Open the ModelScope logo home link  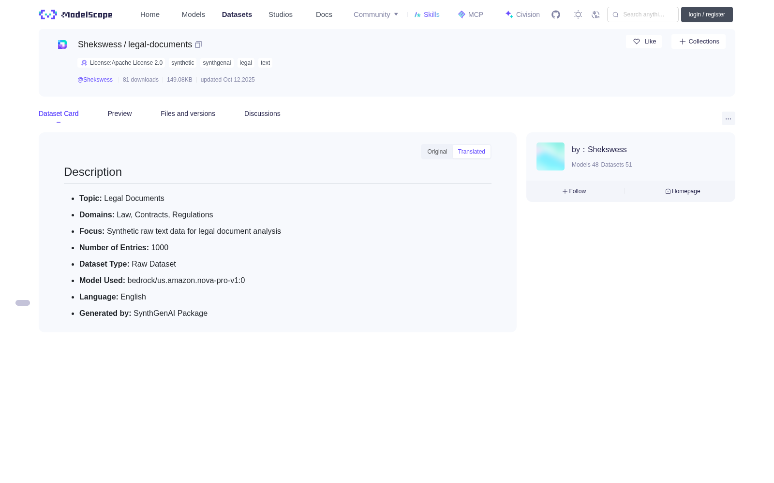[x=75, y=14]
